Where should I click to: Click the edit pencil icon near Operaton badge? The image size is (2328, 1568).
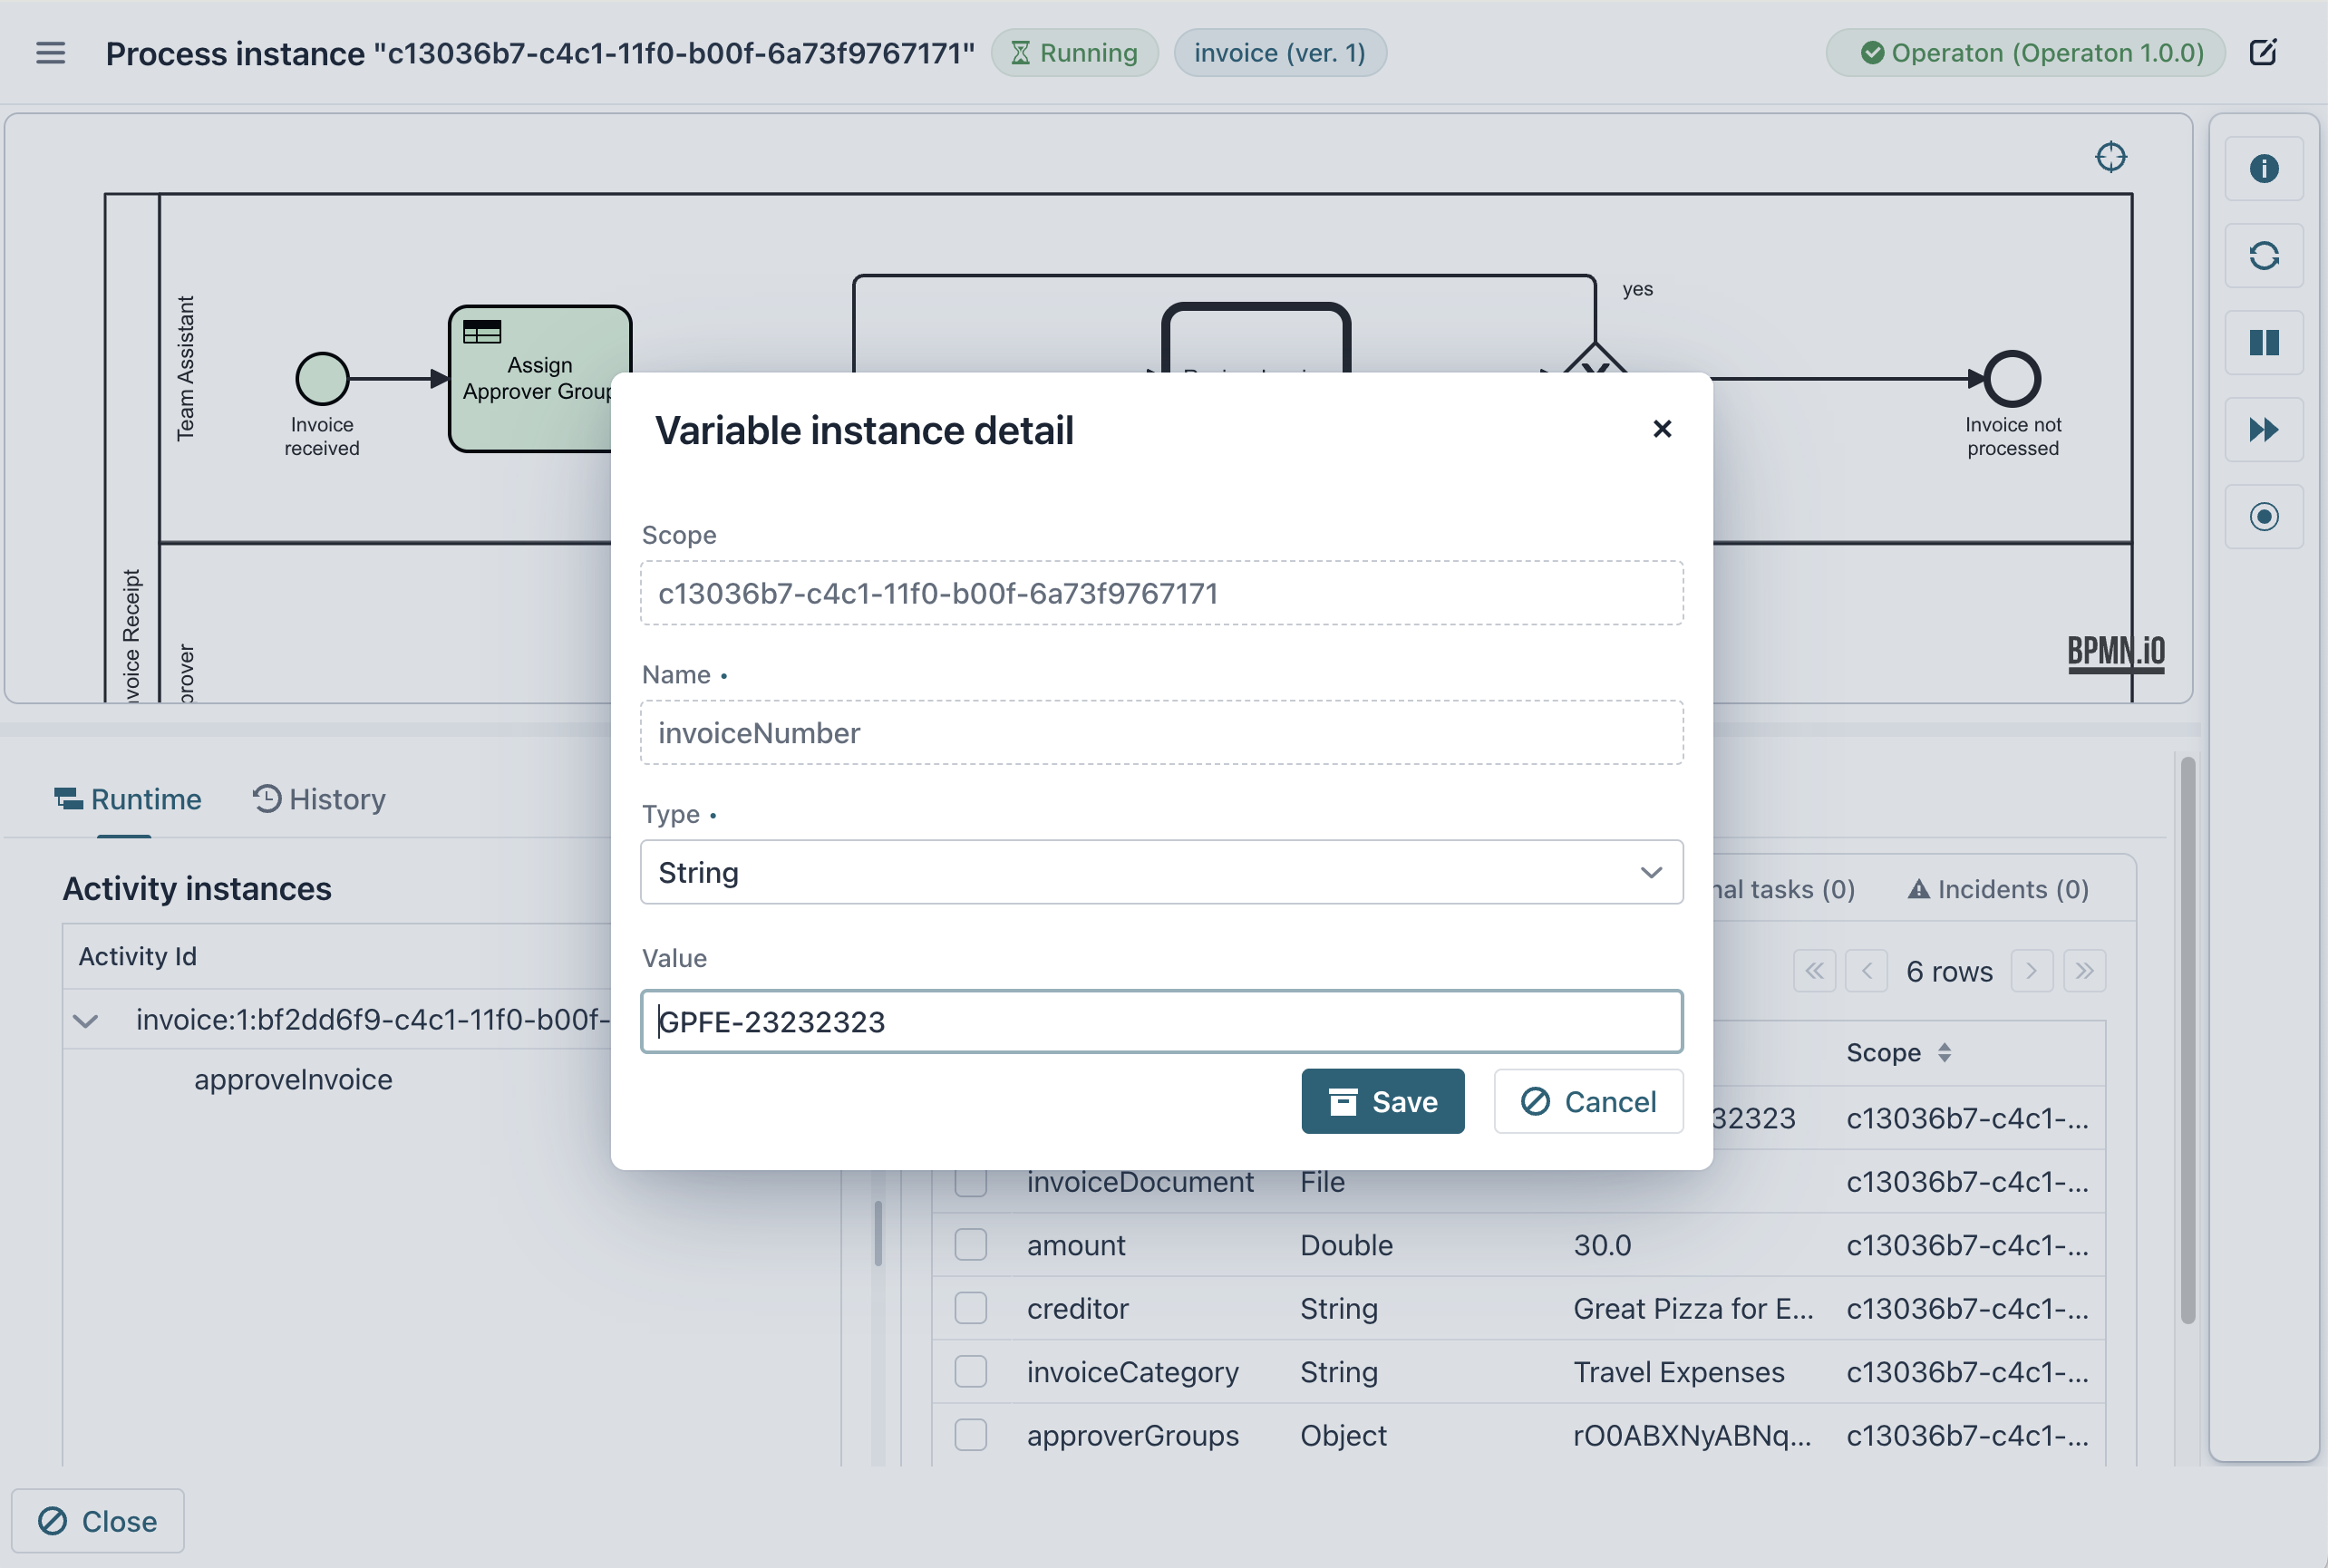(x=2264, y=52)
